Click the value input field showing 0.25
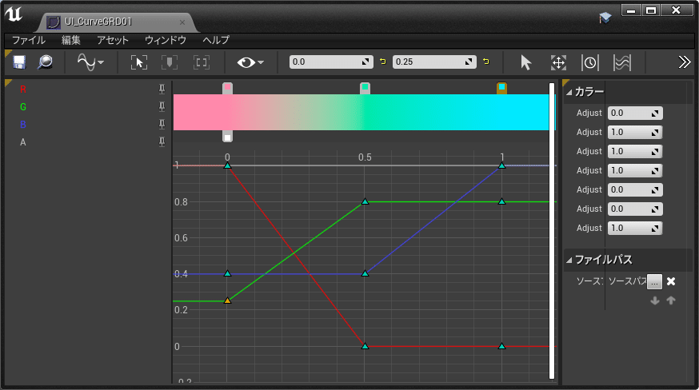The height and width of the screenshot is (390, 699). 434,62
